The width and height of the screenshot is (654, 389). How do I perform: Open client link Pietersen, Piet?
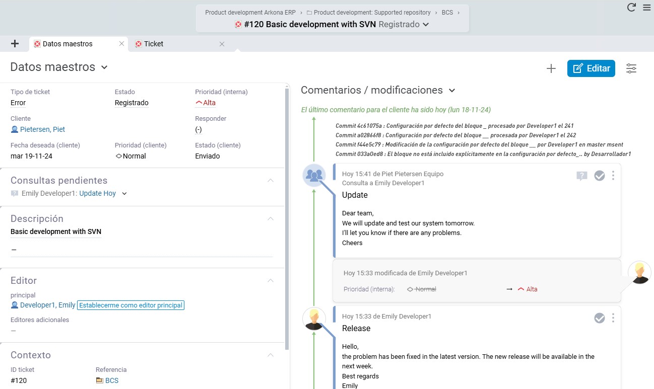42,129
